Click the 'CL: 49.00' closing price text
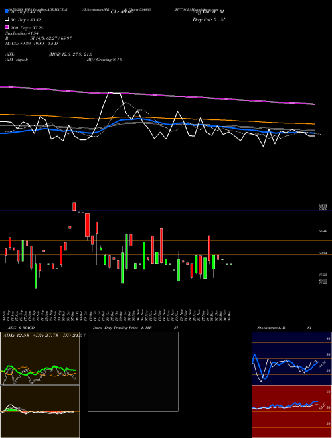The image size is (332, 438). (x=122, y=12)
